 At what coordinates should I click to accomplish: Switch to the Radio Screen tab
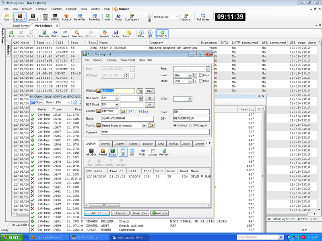pos(21,26)
